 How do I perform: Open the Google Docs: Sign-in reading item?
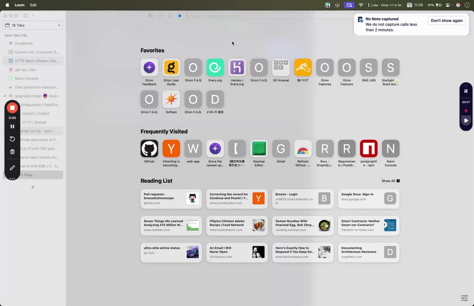[368, 199]
